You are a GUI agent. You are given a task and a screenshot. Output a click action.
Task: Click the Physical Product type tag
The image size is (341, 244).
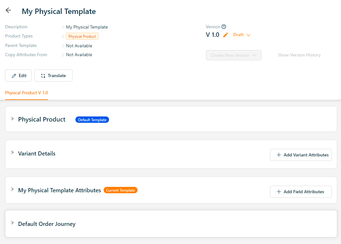coord(82,36)
